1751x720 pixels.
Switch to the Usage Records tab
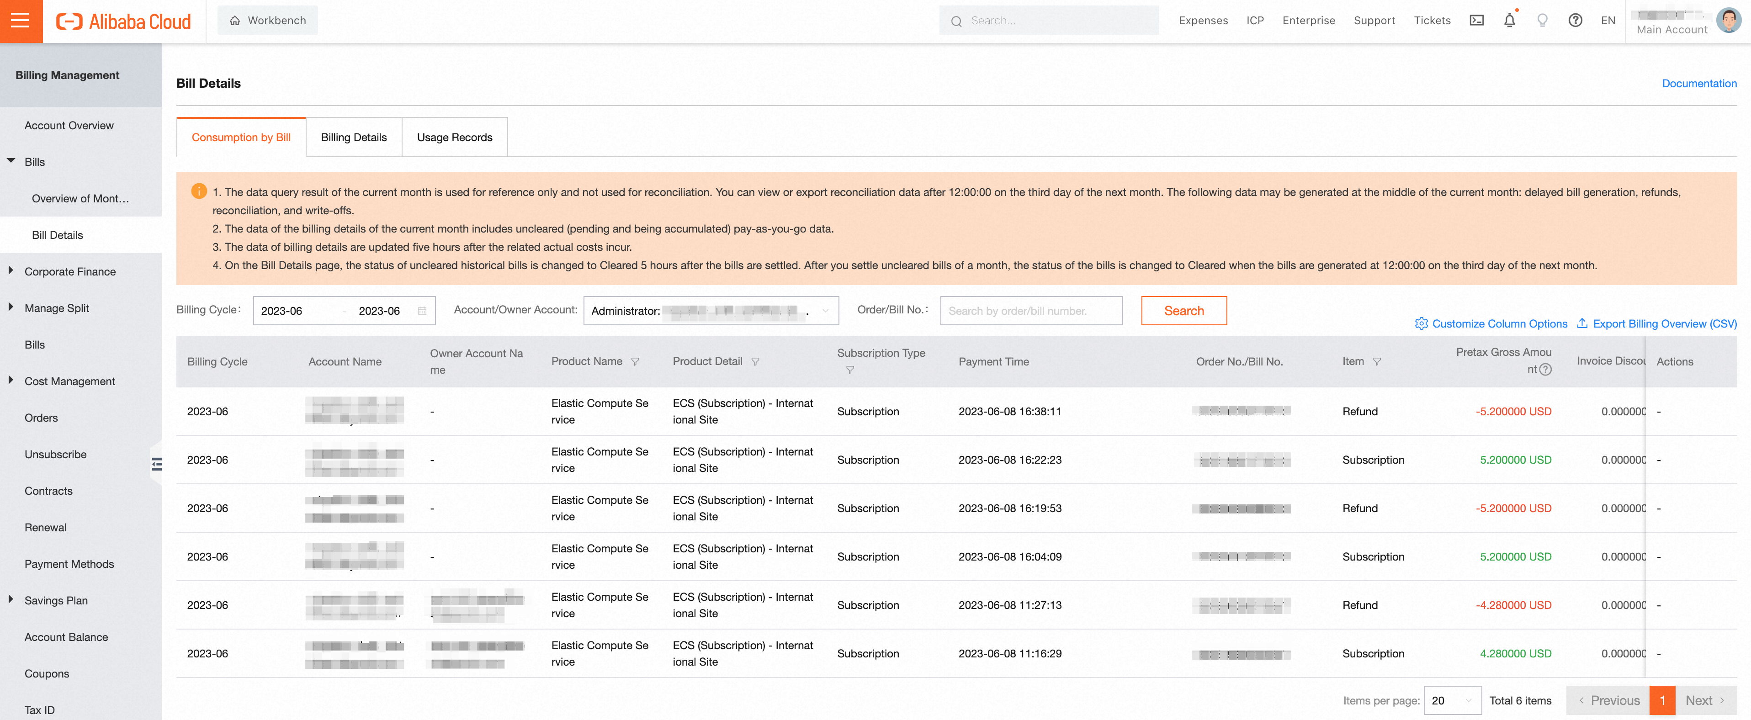coord(455,138)
